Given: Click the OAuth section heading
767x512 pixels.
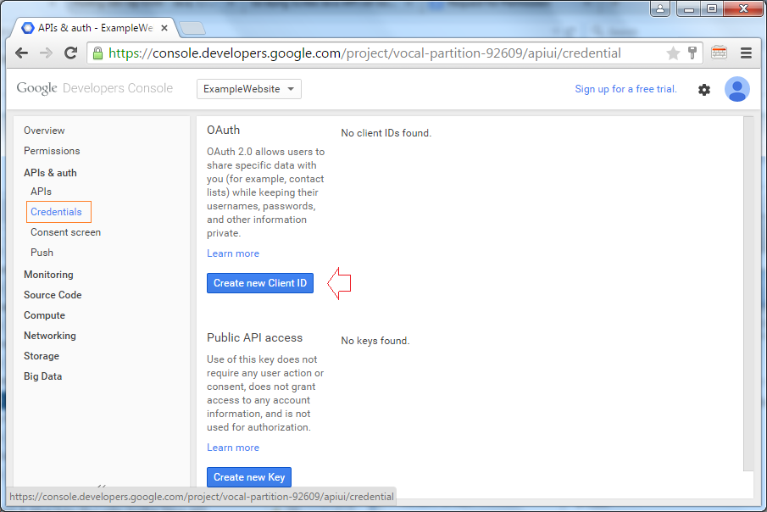Looking at the screenshot, I should [x=224, y=131].
